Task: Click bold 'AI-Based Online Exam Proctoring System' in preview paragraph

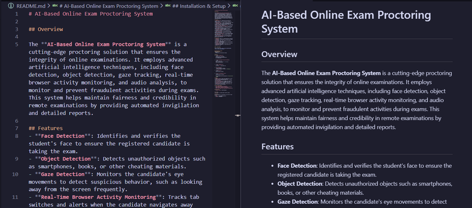Action: (326, 73)
